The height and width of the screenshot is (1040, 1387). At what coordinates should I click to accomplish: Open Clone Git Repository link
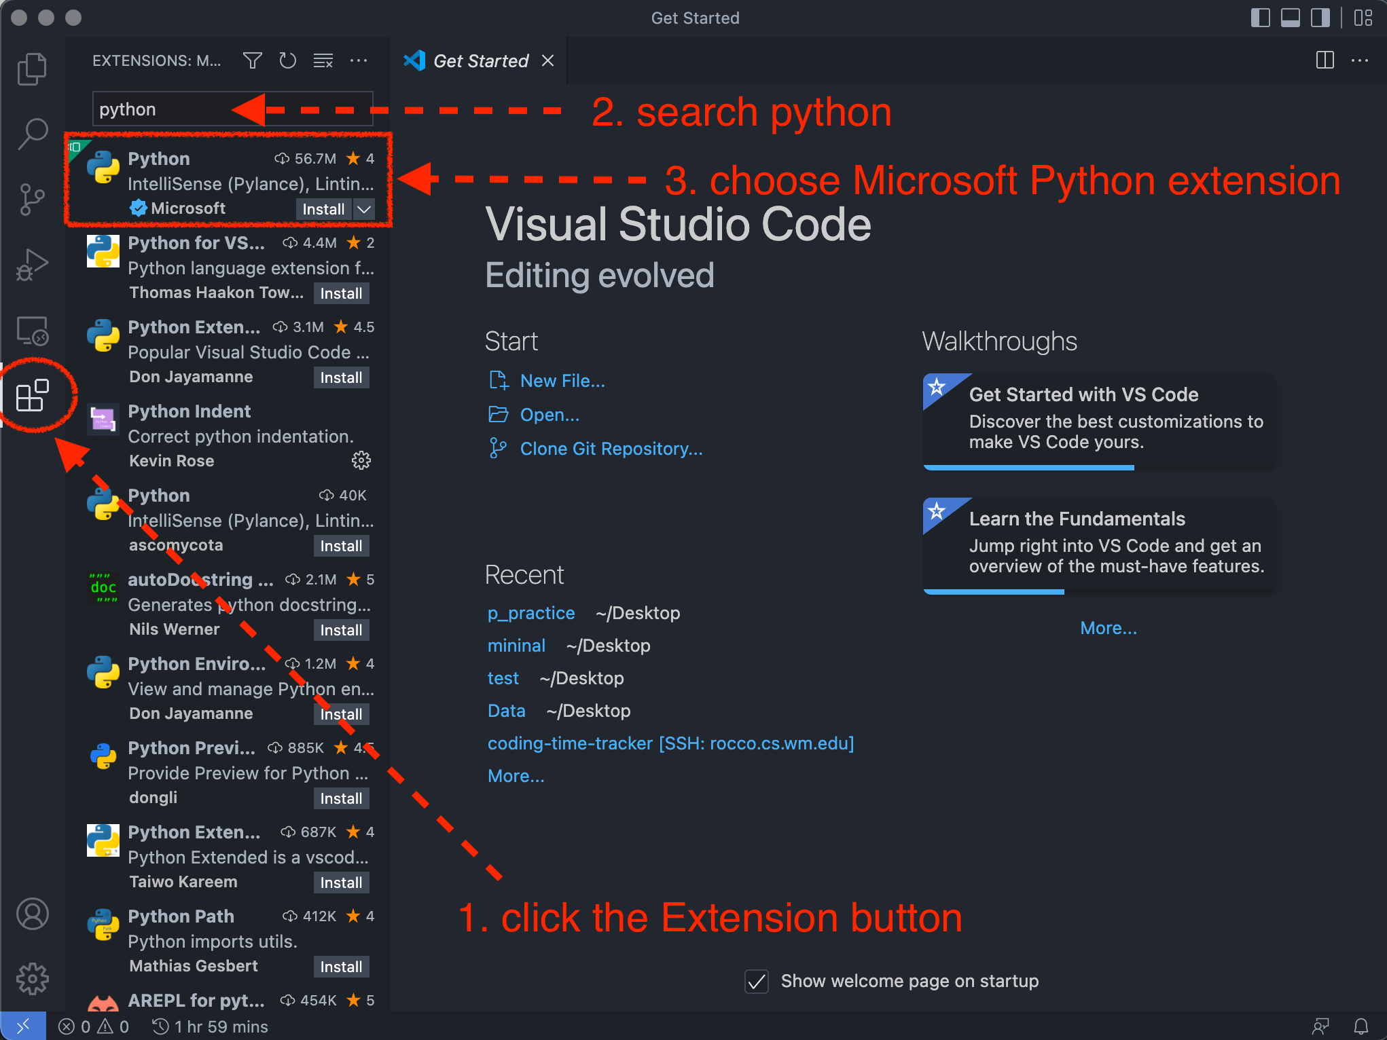point(611,449)
